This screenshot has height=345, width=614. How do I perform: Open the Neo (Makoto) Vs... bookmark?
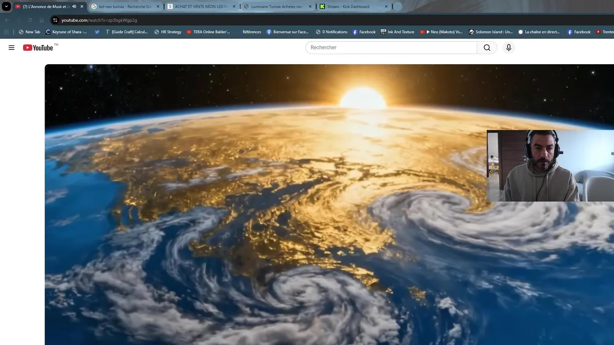click(441, 32)
